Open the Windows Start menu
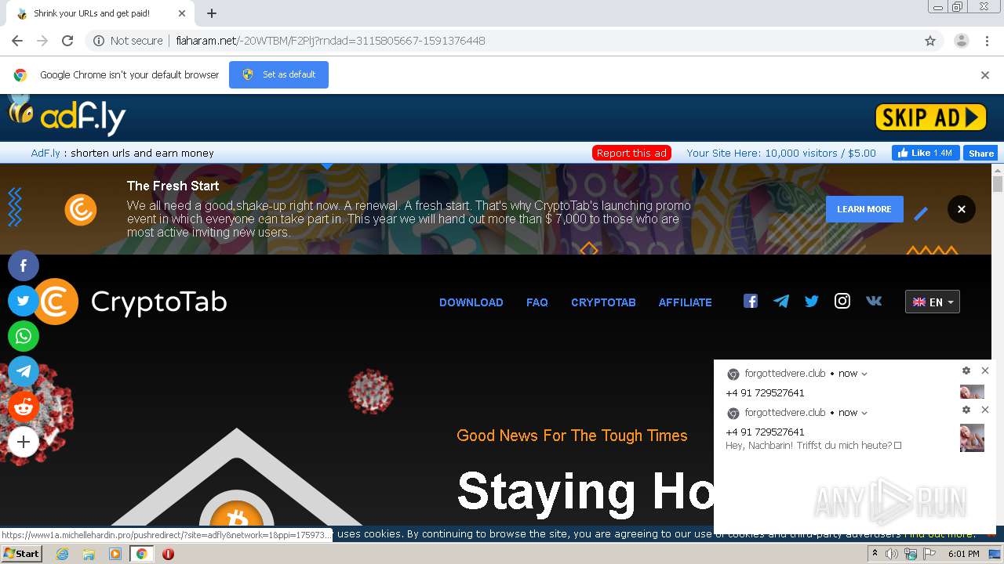 [22, 554]
